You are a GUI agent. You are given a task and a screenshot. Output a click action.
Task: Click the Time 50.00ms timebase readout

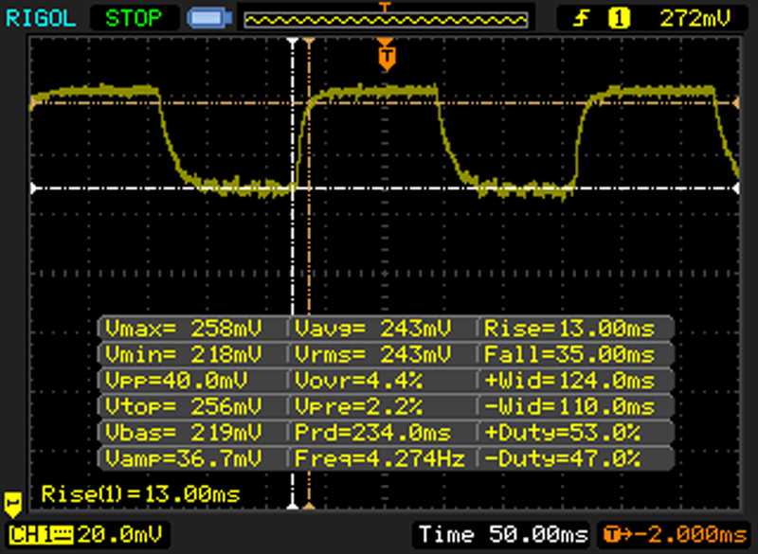pos(504,535)
